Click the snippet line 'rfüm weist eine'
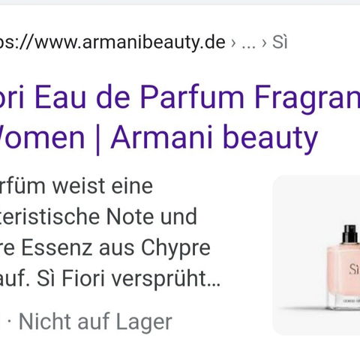360x360 pixels. click(x=76, y=186)
